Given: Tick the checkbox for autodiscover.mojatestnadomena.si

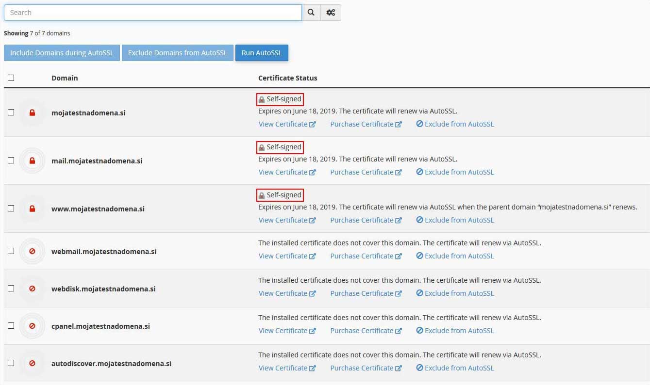Looking at the screenshot, I should 11,363.
